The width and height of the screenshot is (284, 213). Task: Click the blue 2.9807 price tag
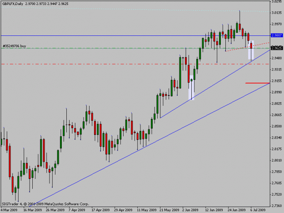click(277, 35)
